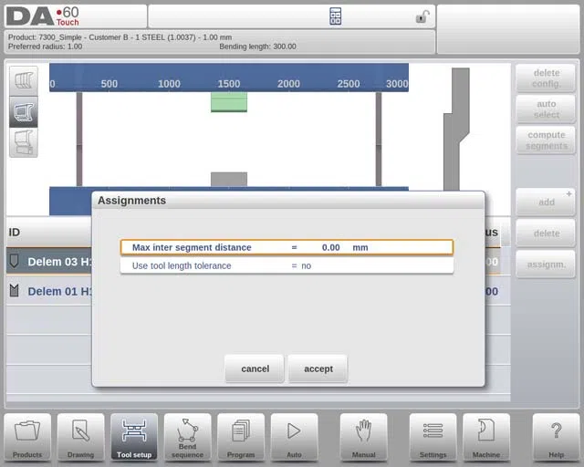Open Help
This screenshot has width=584, height=467.
[556, 438]
